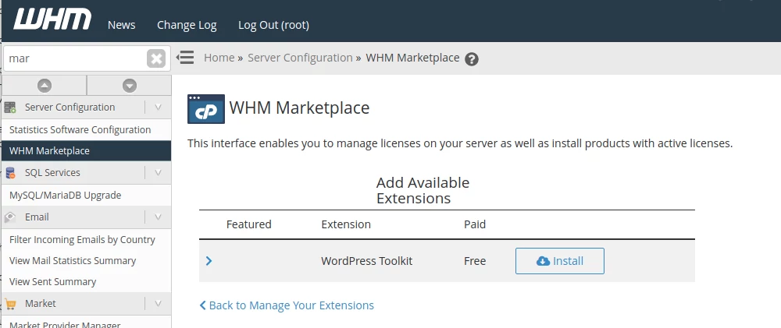Go back to Manage Your Extensions
The image size is (781, 328).
point(287,305)
